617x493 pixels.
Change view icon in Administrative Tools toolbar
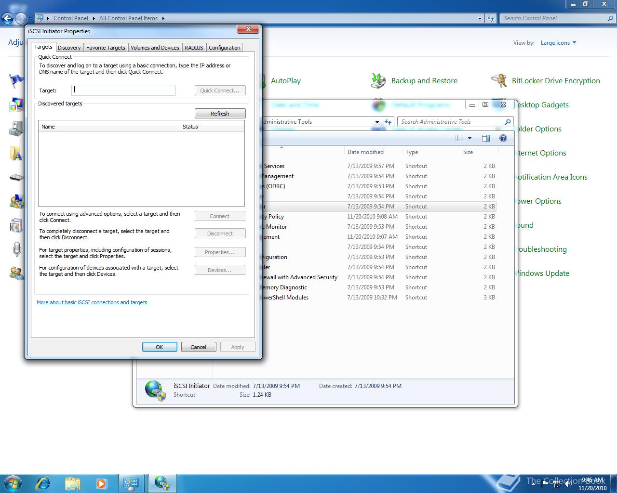point(459,138)
